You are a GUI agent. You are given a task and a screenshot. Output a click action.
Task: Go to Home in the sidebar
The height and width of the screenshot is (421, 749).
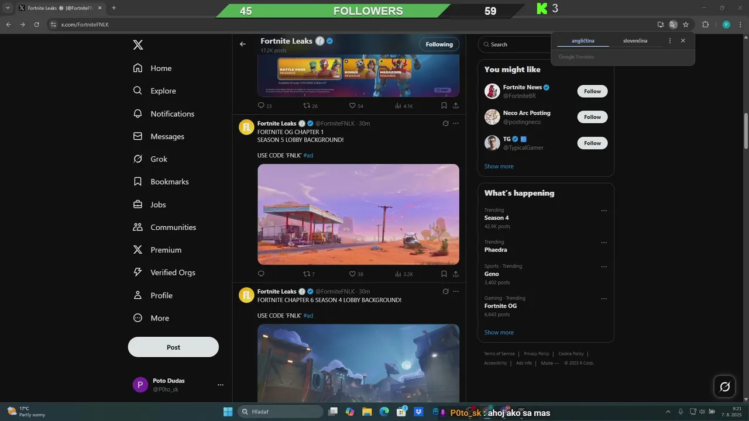click(153, 68)
